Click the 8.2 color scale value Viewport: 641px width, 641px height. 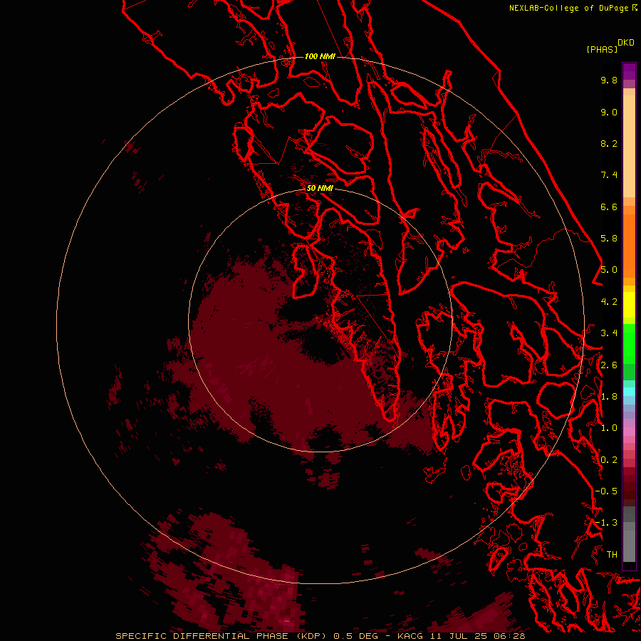point(609,143)
